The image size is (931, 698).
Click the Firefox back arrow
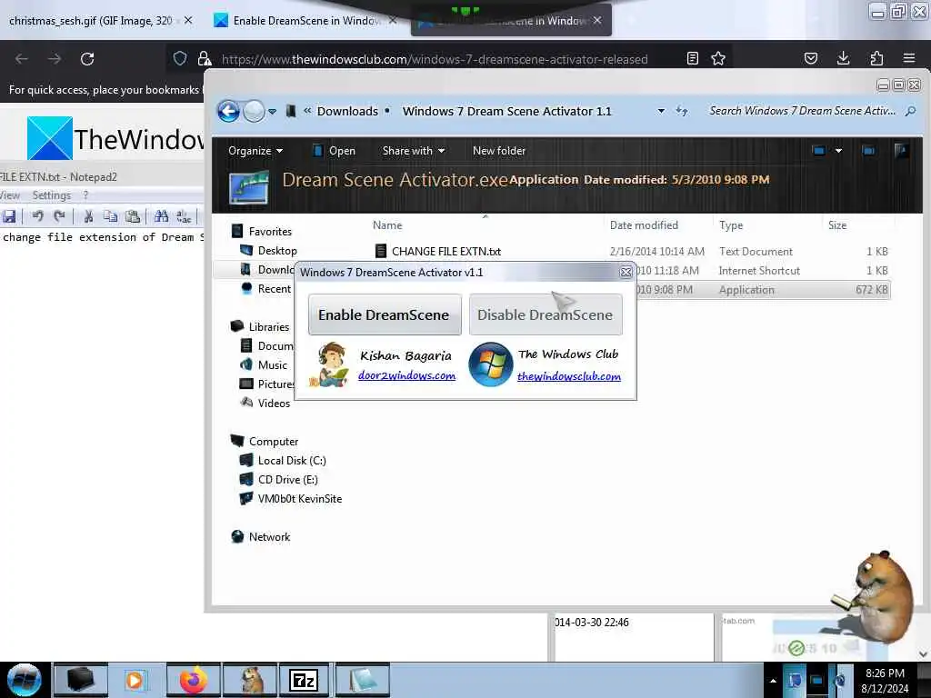22,59
